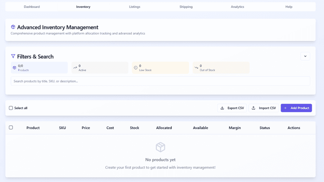Screen dimensions: 324x182
Task: Click the plus icon on Add Product
Action: [x=285, y=108]
